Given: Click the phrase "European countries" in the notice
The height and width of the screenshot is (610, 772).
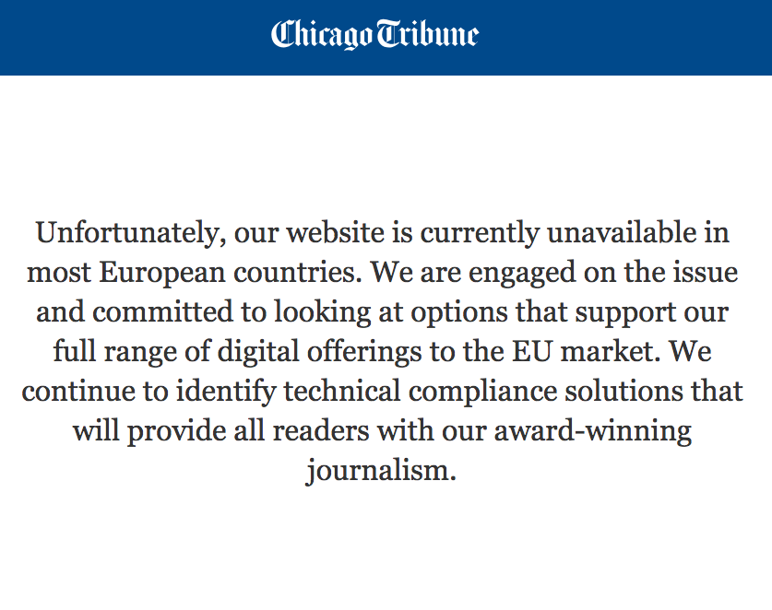Looking at the screenshot, I should coord(227,273).
